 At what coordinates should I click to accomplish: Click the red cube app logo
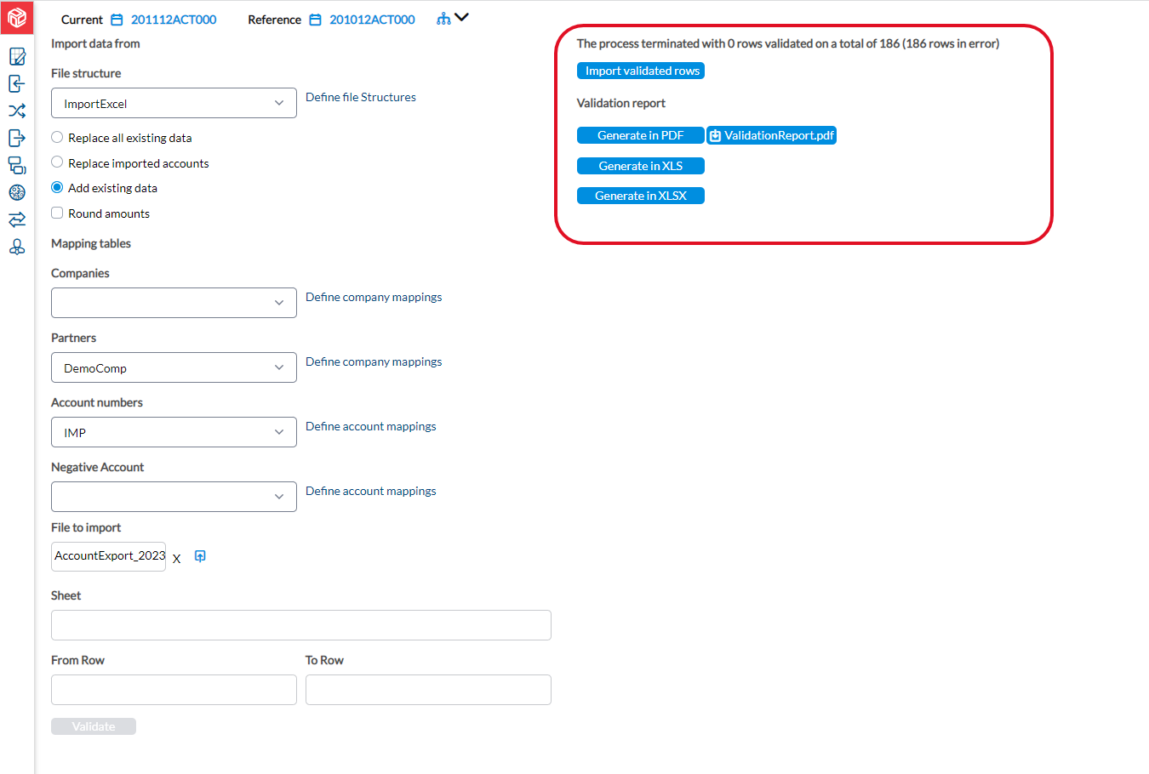tap(17, 17)
